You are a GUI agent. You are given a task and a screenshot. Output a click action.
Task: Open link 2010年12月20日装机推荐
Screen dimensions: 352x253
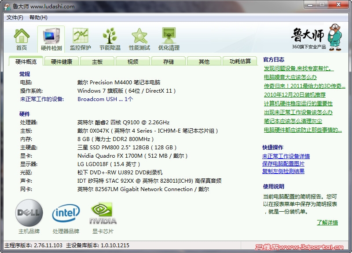coord(295,95)
